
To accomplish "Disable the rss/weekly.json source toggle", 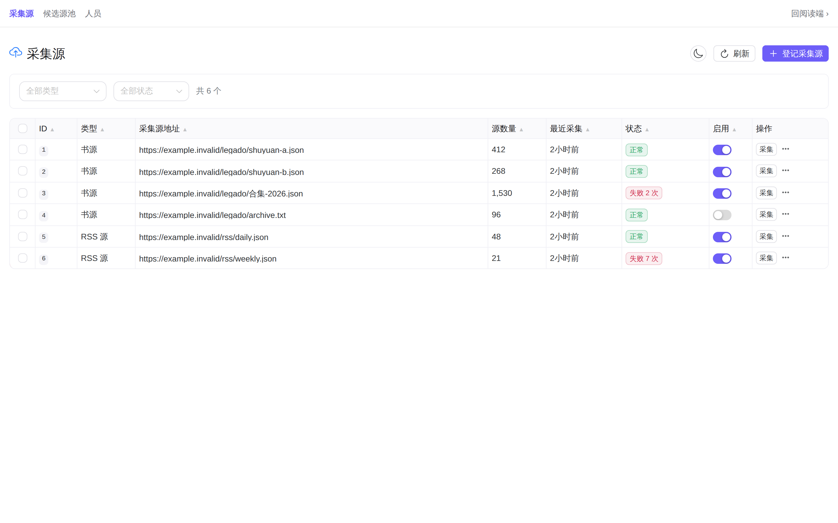I will pyautogui.click(x=722, y=258).
